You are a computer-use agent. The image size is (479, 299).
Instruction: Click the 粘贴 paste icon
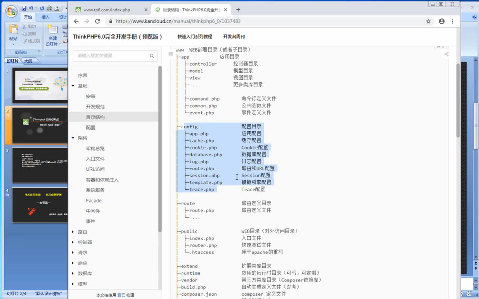13,29
